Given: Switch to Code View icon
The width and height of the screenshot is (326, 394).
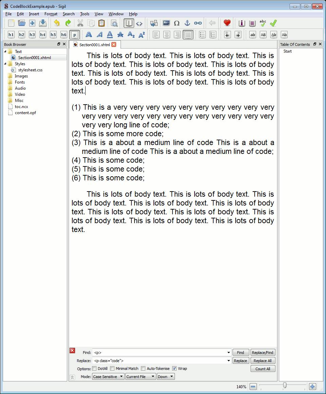Looking at the screenshot, I should tap(139, 23).
